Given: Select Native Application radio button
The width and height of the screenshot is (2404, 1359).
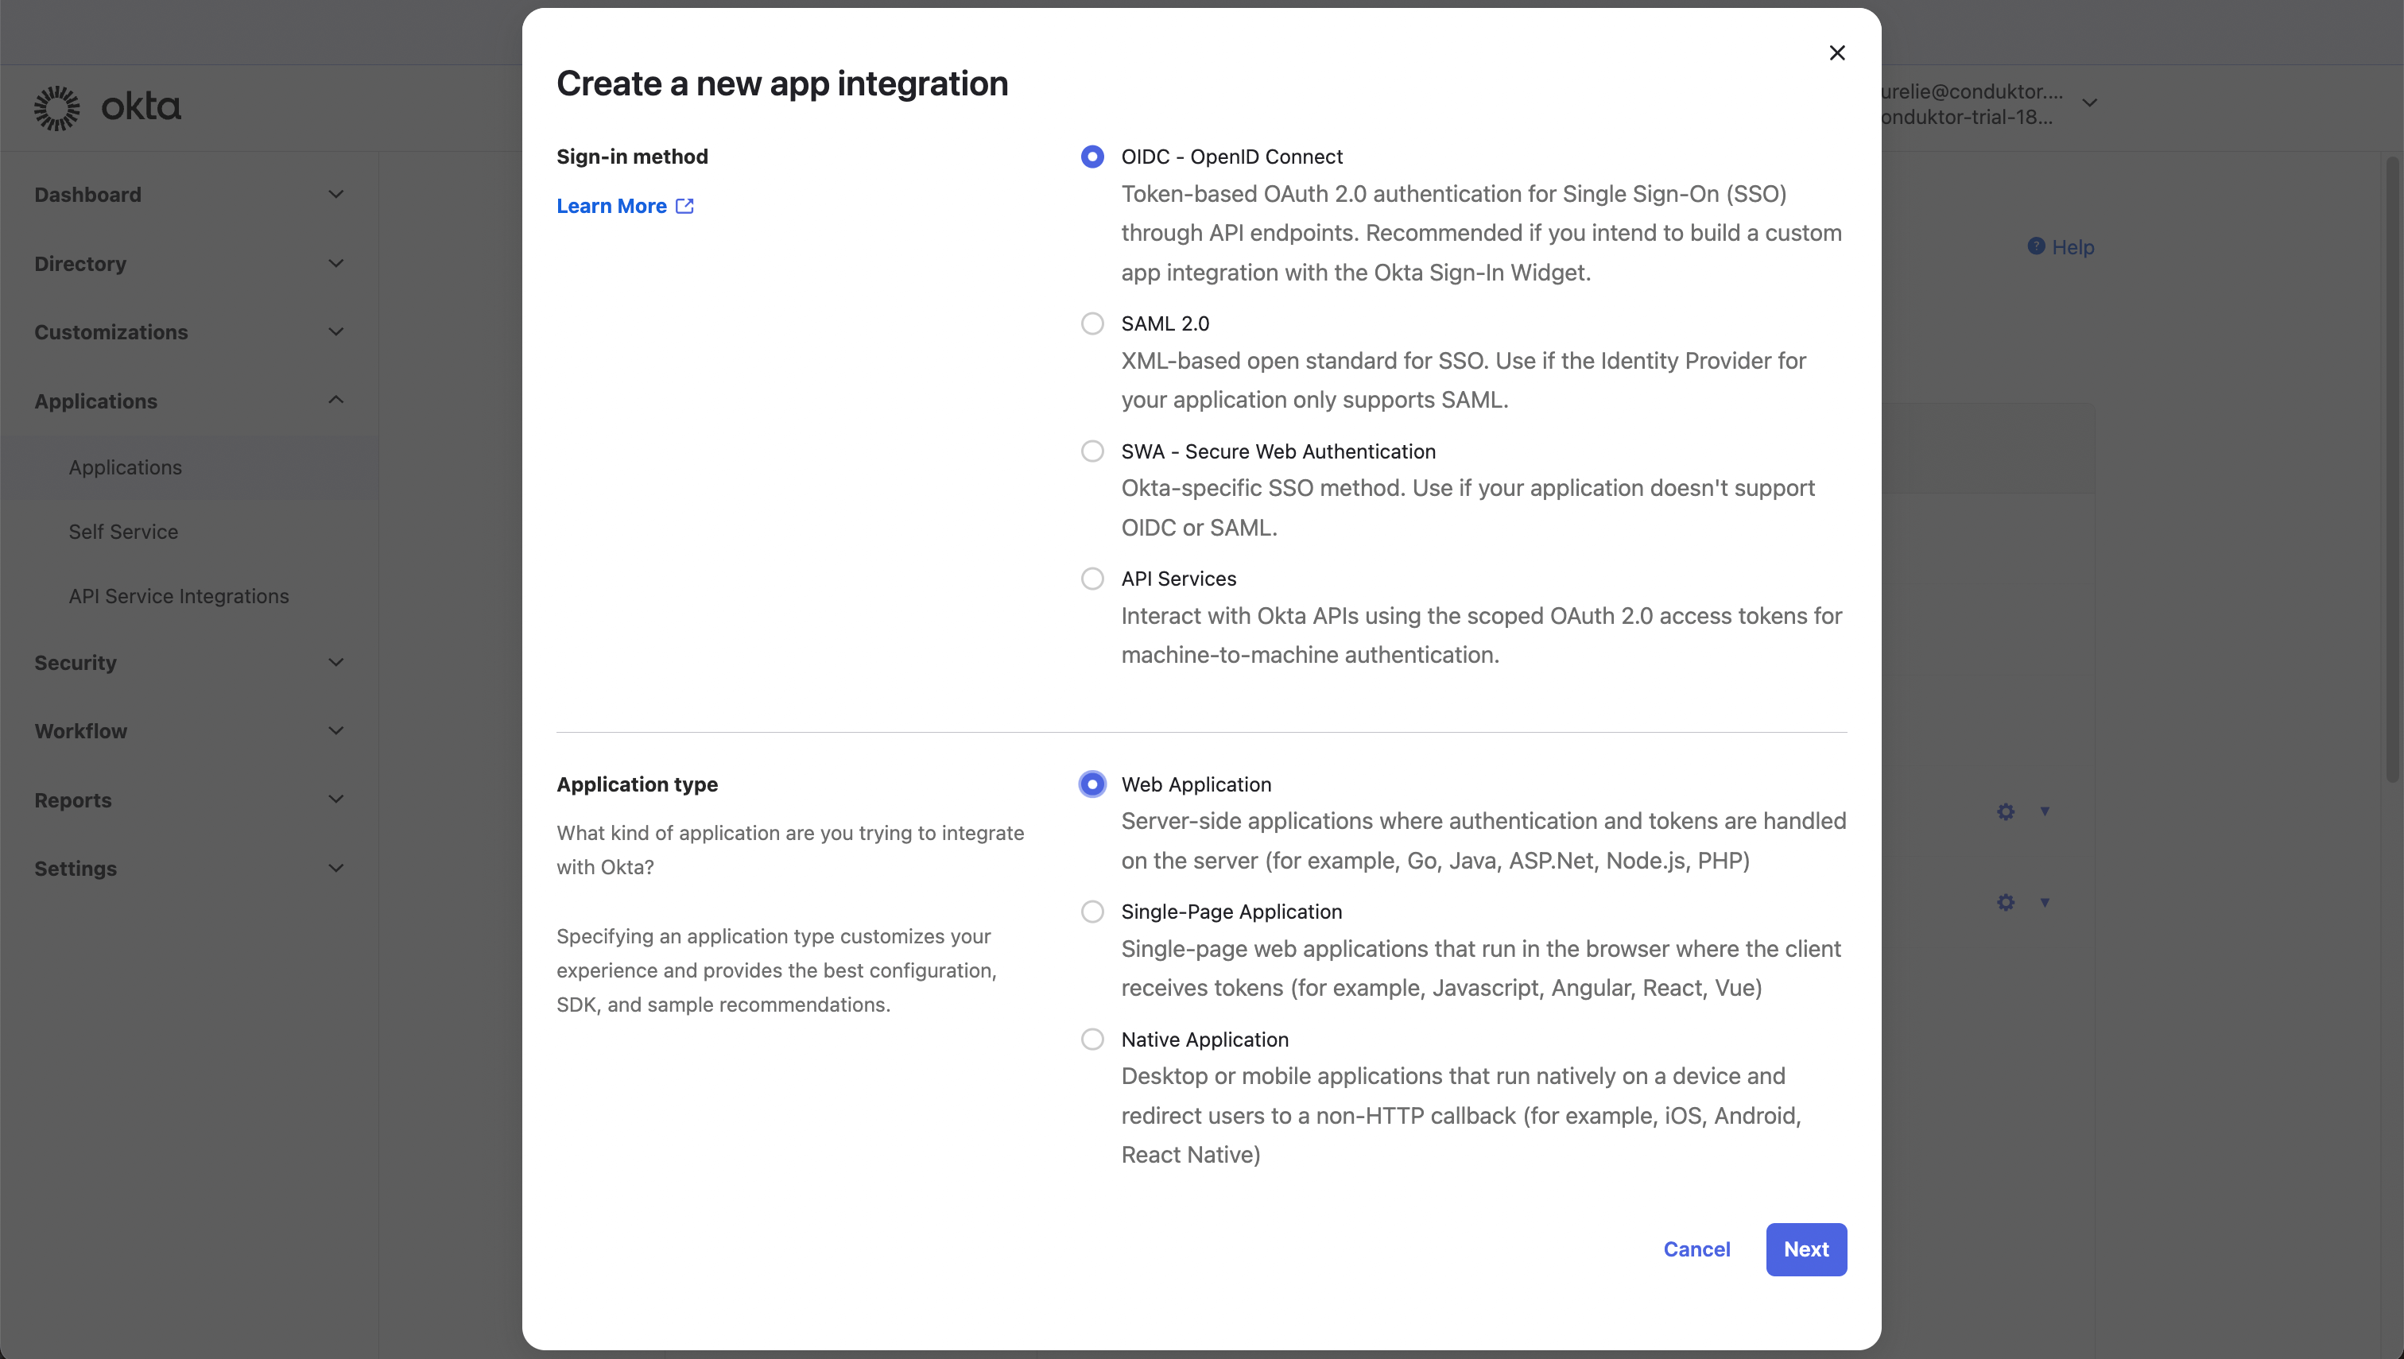Looking at the screenshot, I should pos(1091,1040).
